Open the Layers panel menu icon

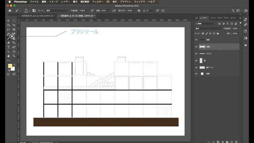(240, 18)
